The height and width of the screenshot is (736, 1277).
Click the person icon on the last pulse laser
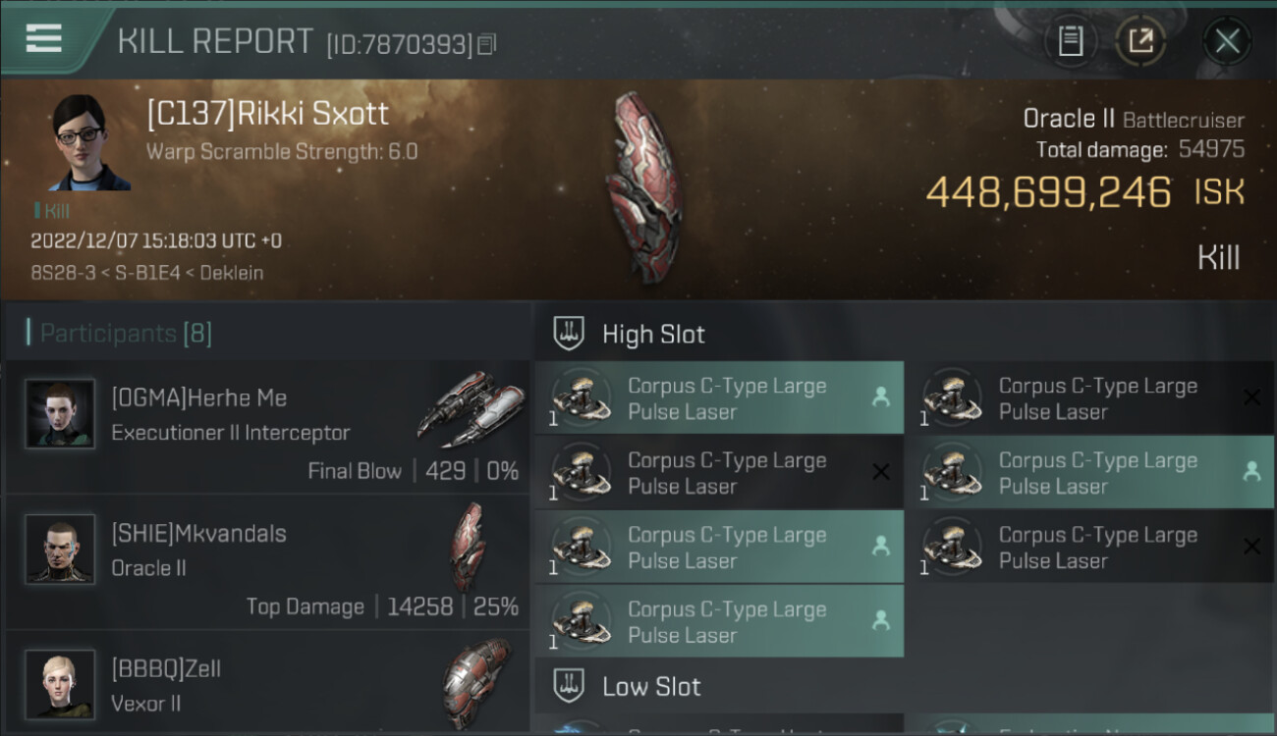pyautogui.click(x=880, y=620)
